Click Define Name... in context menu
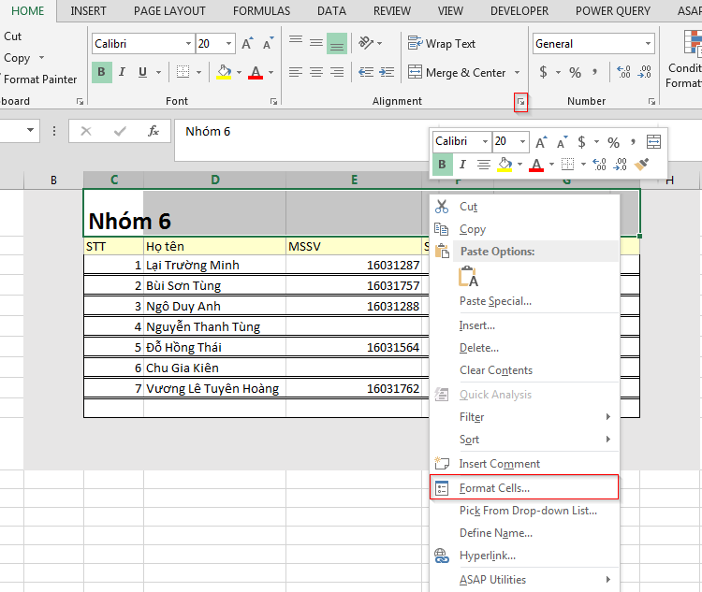 coord(524,533)
